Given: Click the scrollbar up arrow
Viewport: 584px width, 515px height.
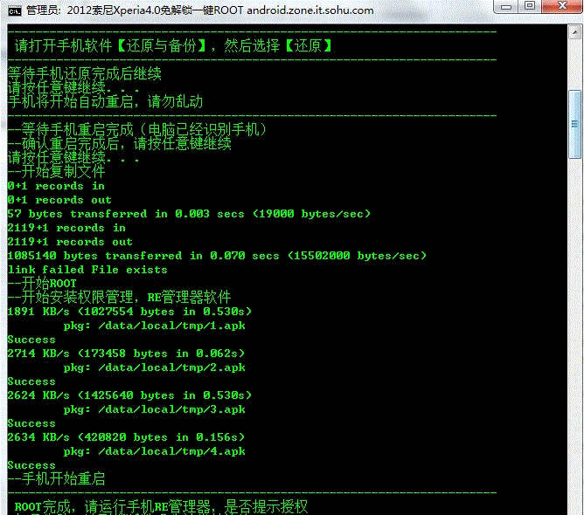Looking at the screenshot, I should point(574,32).
